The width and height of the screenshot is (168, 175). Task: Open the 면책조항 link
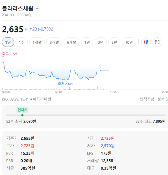click(x=147, y=99)
